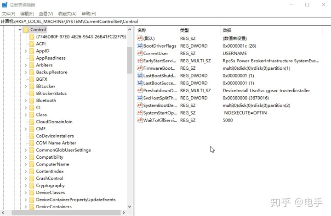The height and width of the screenshot is (216, 331).
Task: Open the 查看(V) menu
Action: (46, 14)
